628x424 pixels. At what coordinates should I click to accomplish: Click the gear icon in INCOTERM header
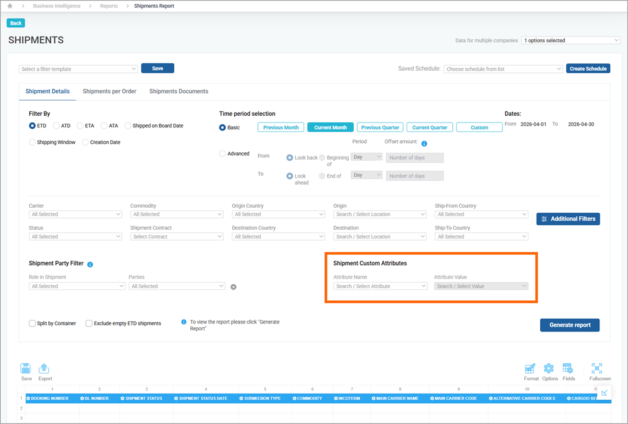coord(335,398)
